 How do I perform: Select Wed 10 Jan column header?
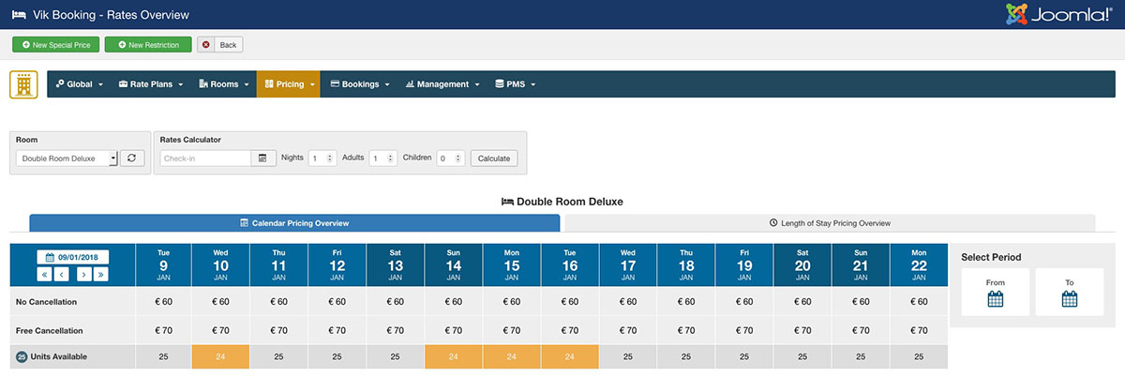221,264
